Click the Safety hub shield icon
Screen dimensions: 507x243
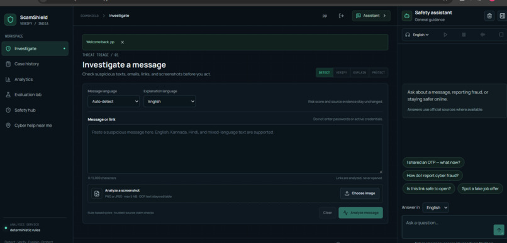(x=8, y=110)
